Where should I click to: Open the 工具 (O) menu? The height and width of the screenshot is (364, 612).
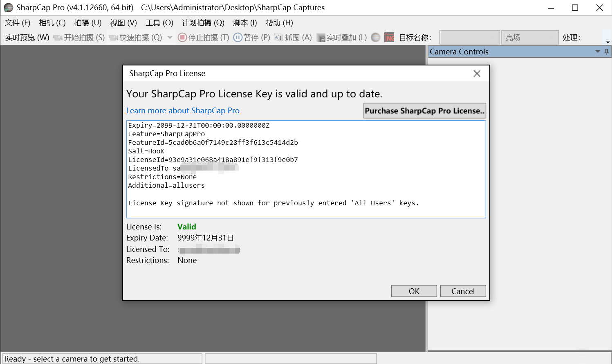[x=159, y=23]
